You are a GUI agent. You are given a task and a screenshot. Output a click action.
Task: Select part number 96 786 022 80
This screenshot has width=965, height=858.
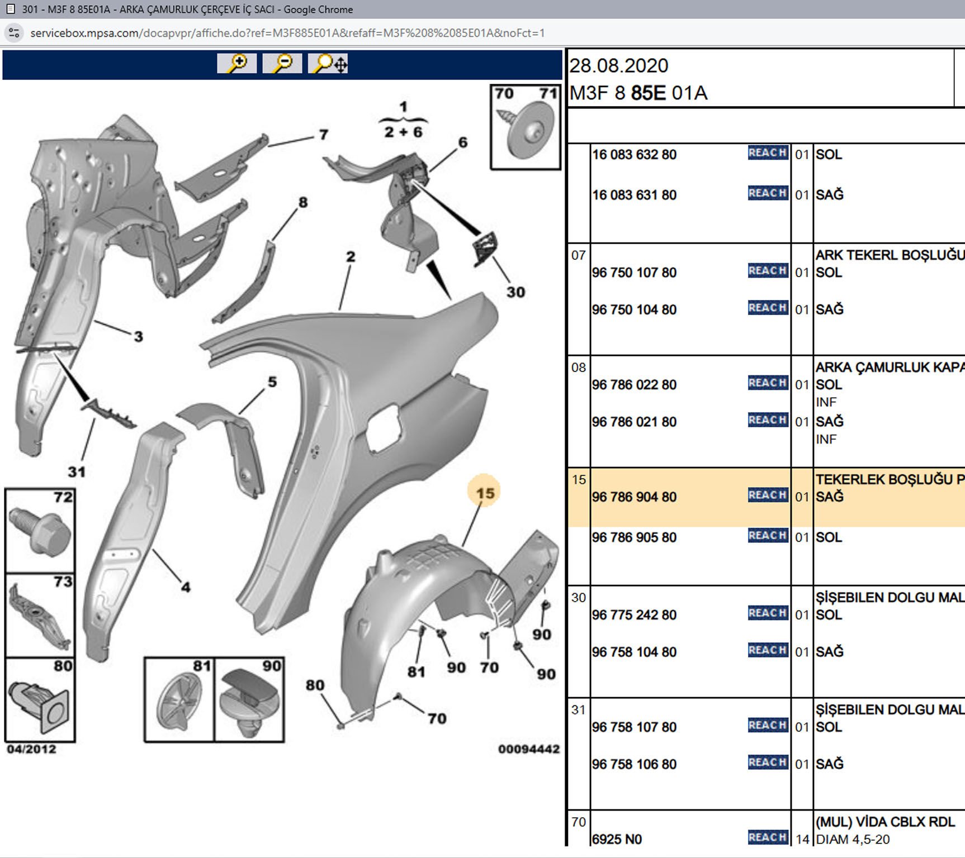point(634,385)
